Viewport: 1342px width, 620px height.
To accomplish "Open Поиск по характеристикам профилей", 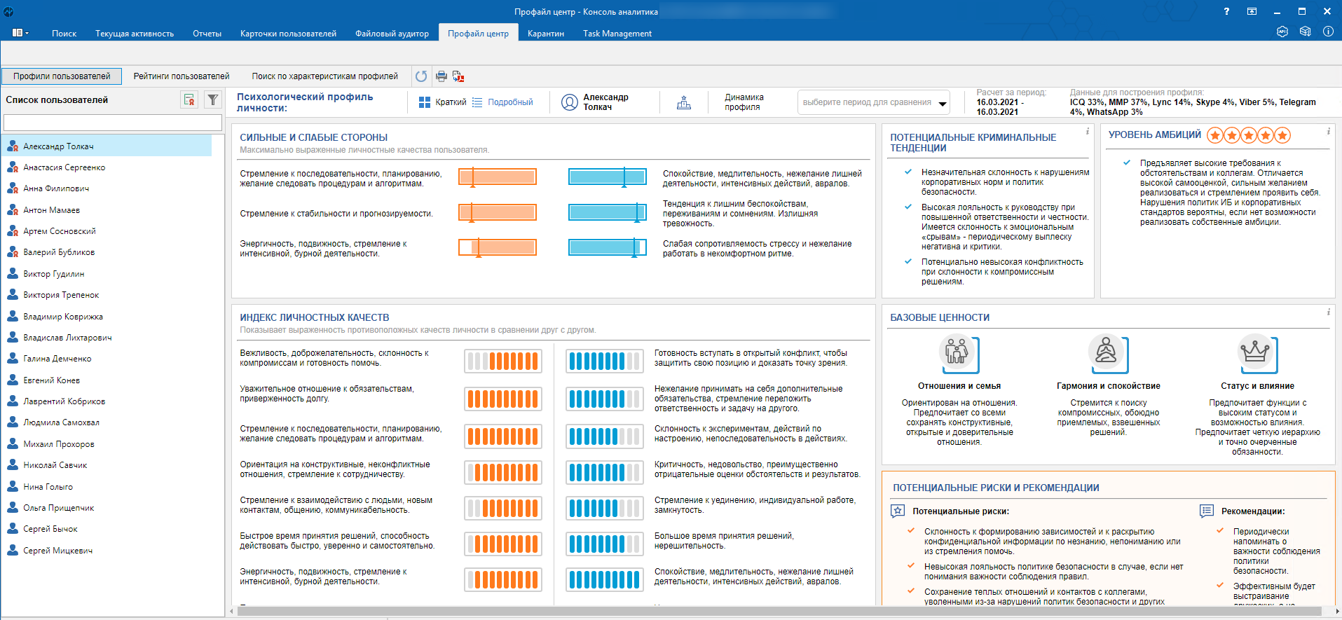I will point(324,76).
